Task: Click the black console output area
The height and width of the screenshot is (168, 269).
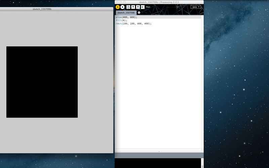Action: [158, 163]
